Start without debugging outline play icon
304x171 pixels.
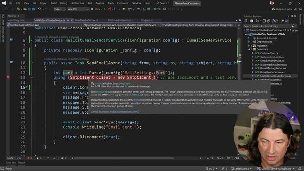pyautogui.click(x=104, y=9)
